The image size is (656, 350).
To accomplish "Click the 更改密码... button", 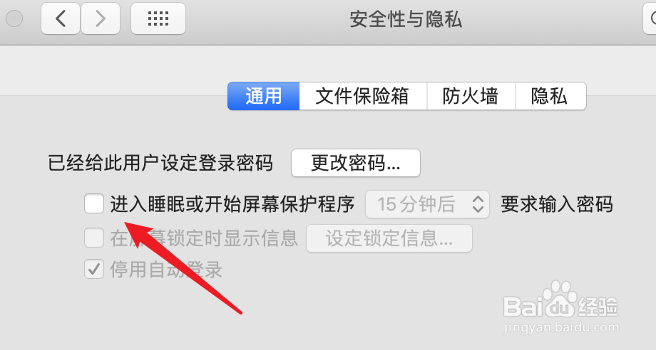I will pyautogui.click(x=356, y=163).
